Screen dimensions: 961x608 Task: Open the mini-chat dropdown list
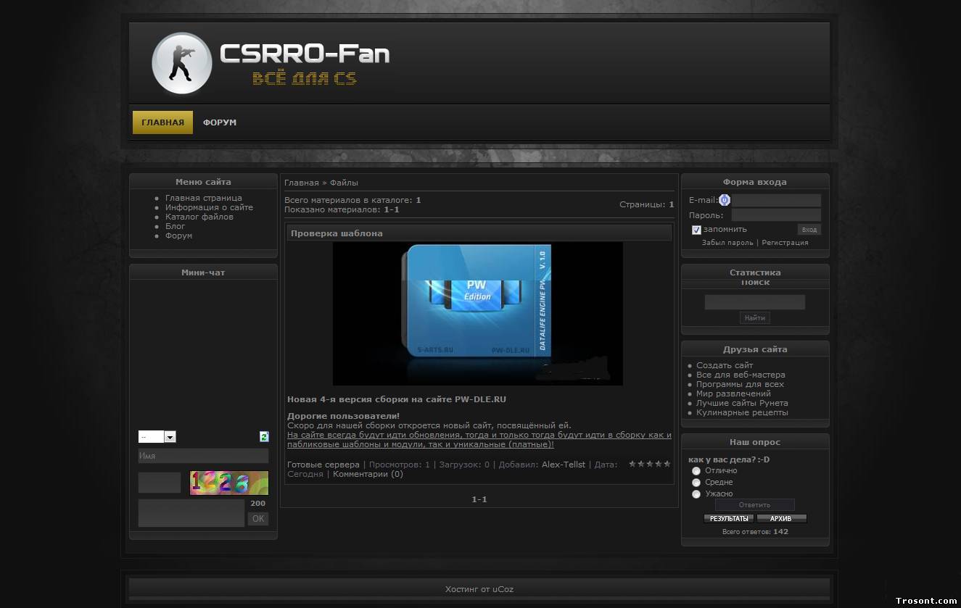[157, 437]
